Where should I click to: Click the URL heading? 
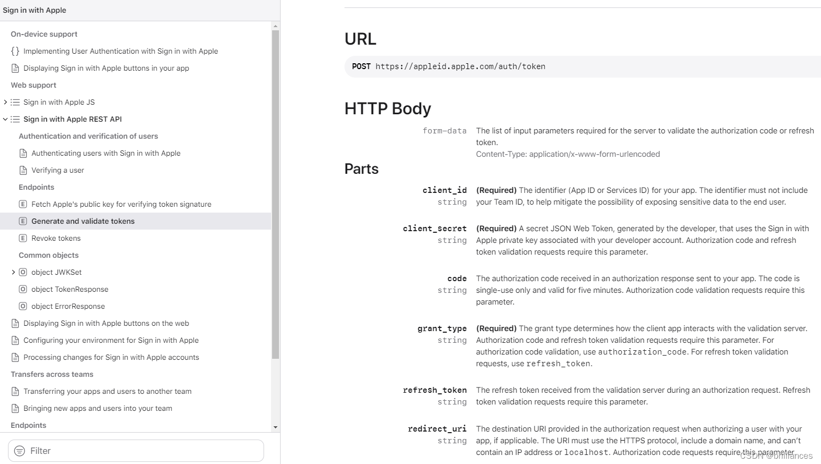360,39
